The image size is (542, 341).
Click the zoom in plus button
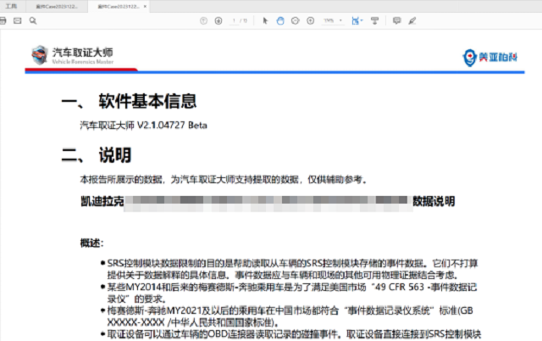tap(311, 20)
